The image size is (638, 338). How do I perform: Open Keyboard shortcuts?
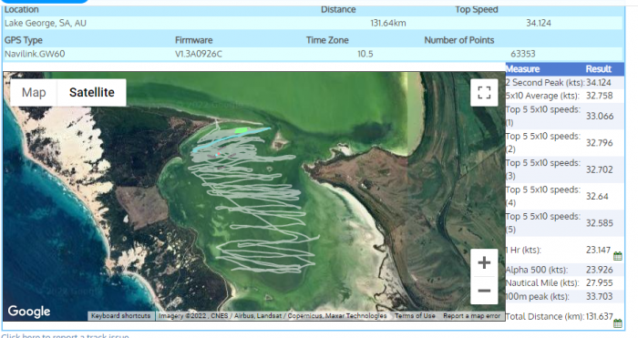pos(121,315)
